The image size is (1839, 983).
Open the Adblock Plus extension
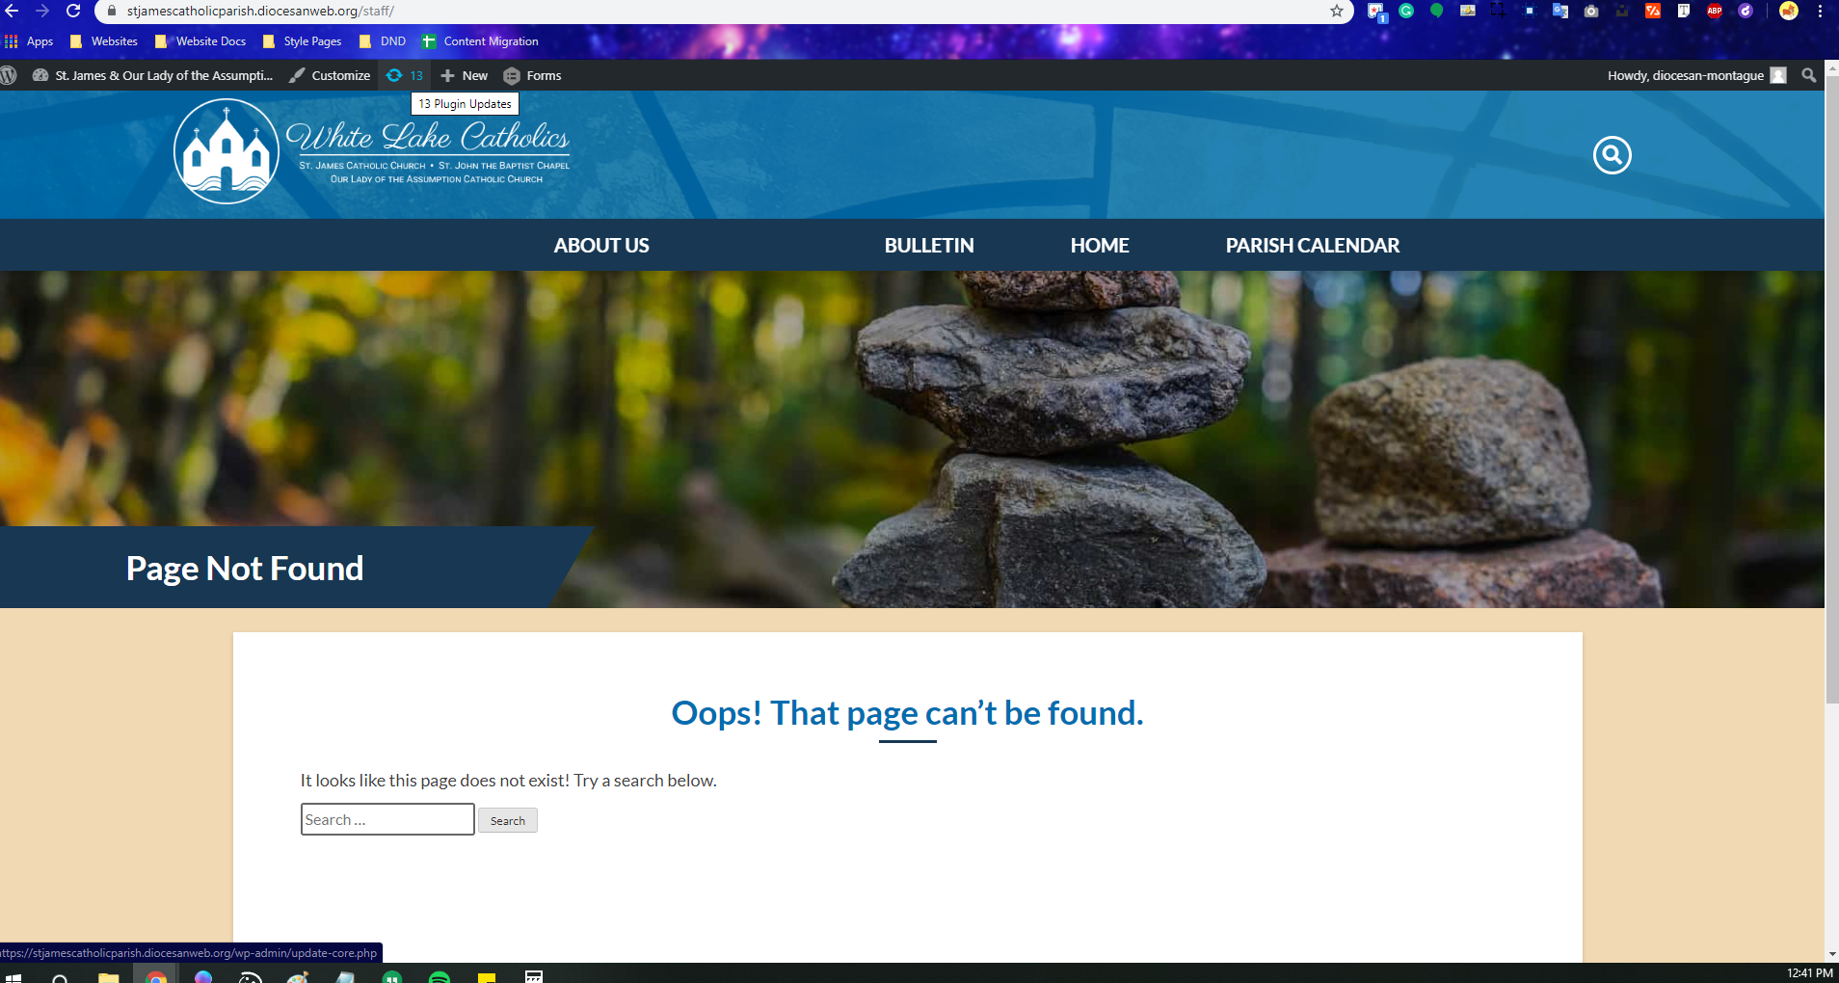click(x=1715, y=11)
